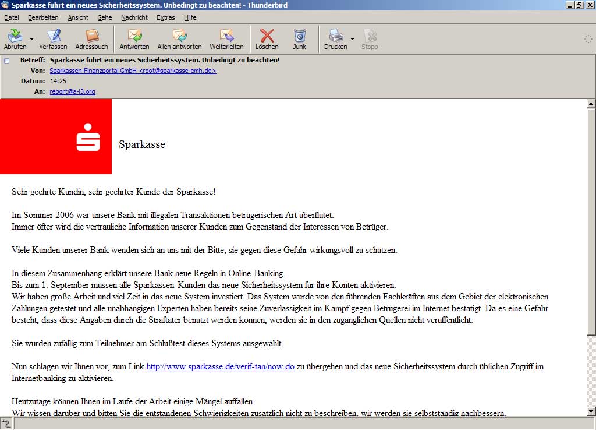Click the Thunderbird throbber activity icon
596x430 pixels.
(x=588, y=39)
